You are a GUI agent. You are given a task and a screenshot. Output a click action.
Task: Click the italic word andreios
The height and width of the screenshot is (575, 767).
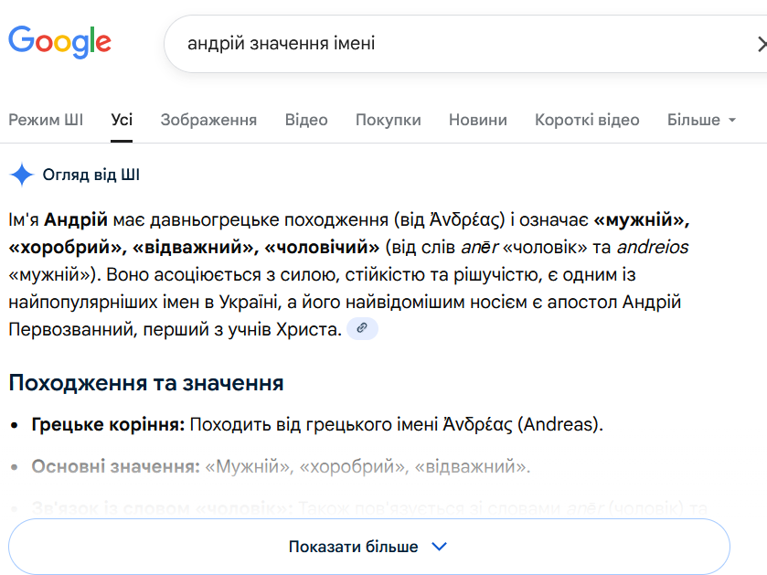tap(653, 248)
